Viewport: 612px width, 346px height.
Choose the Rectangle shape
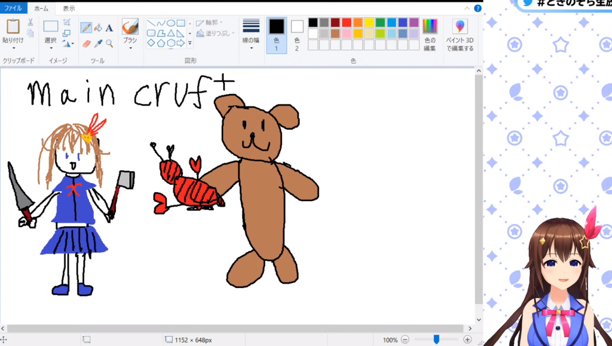point(181,23)
